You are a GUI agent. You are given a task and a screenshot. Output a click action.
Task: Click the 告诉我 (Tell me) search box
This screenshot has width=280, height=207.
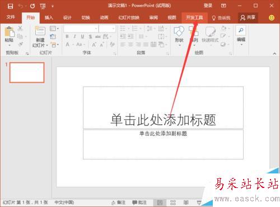pos(221,18)
